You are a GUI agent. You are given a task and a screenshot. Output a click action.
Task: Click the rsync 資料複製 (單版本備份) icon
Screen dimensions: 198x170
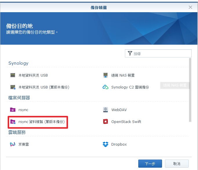pos(13,122)
